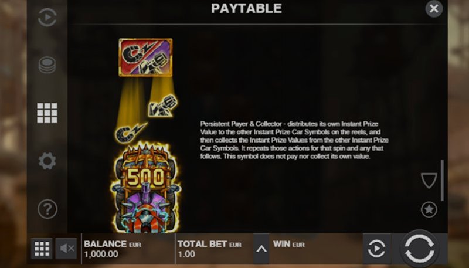Click the Total Bet EUR field
The height and width of the screenshot is (268, 469).
tap(209, 249)
